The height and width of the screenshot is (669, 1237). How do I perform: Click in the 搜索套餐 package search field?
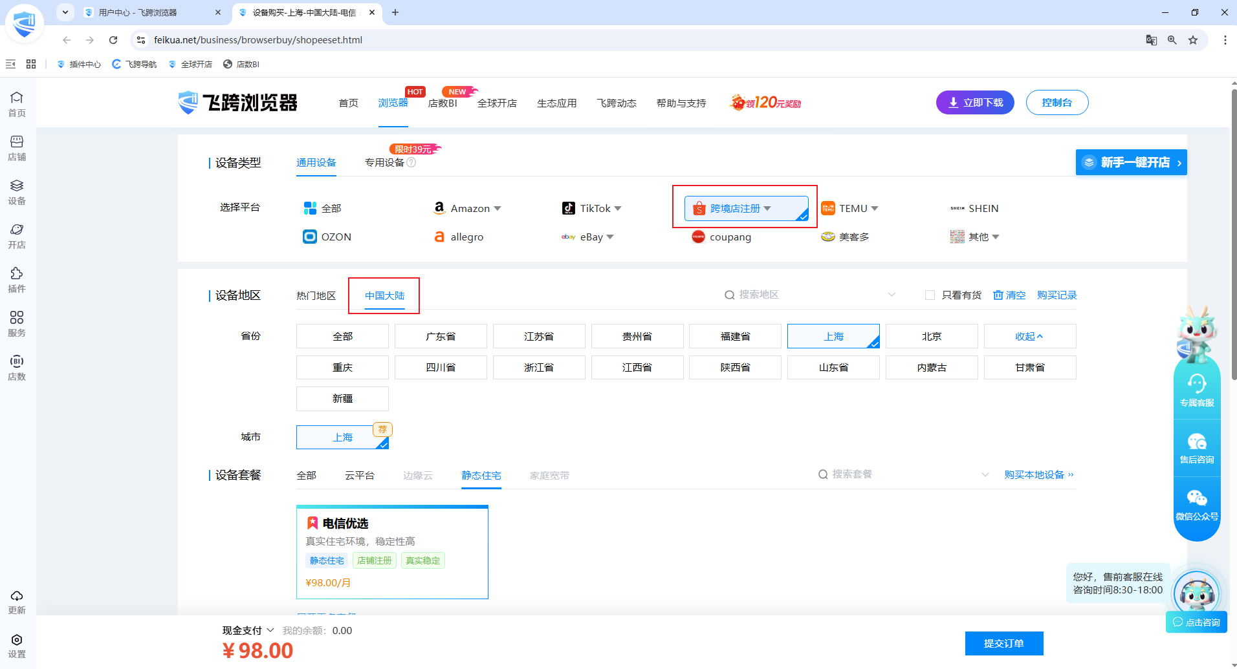click(903, 474)
